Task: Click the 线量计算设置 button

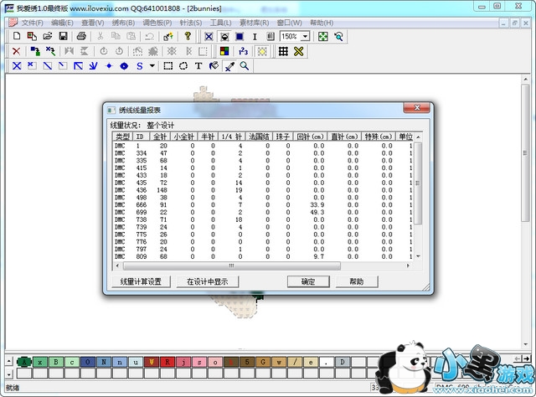Action: [141, 281]
